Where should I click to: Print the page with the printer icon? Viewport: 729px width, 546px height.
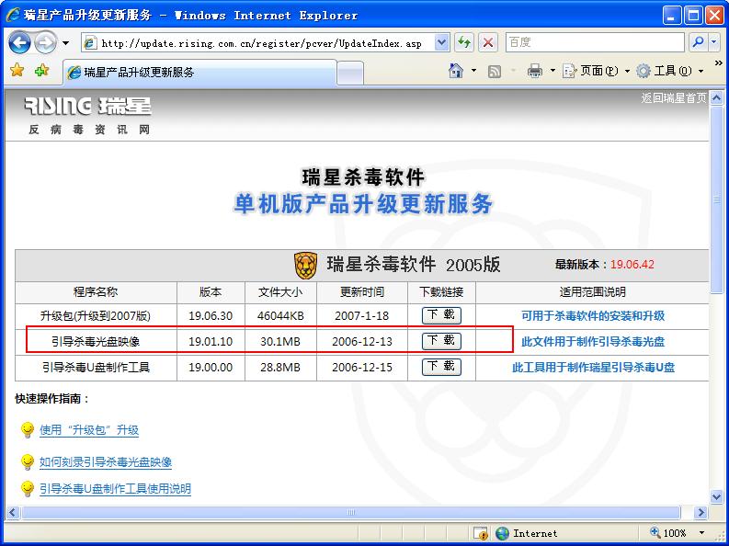pyautogui.click(x=535, y=71)
